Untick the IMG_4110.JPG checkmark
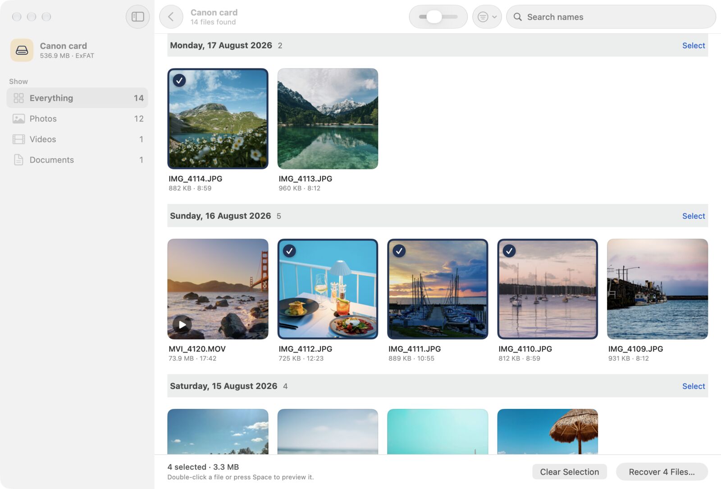This screenshot has width=721, height=489. pos(509,251)
